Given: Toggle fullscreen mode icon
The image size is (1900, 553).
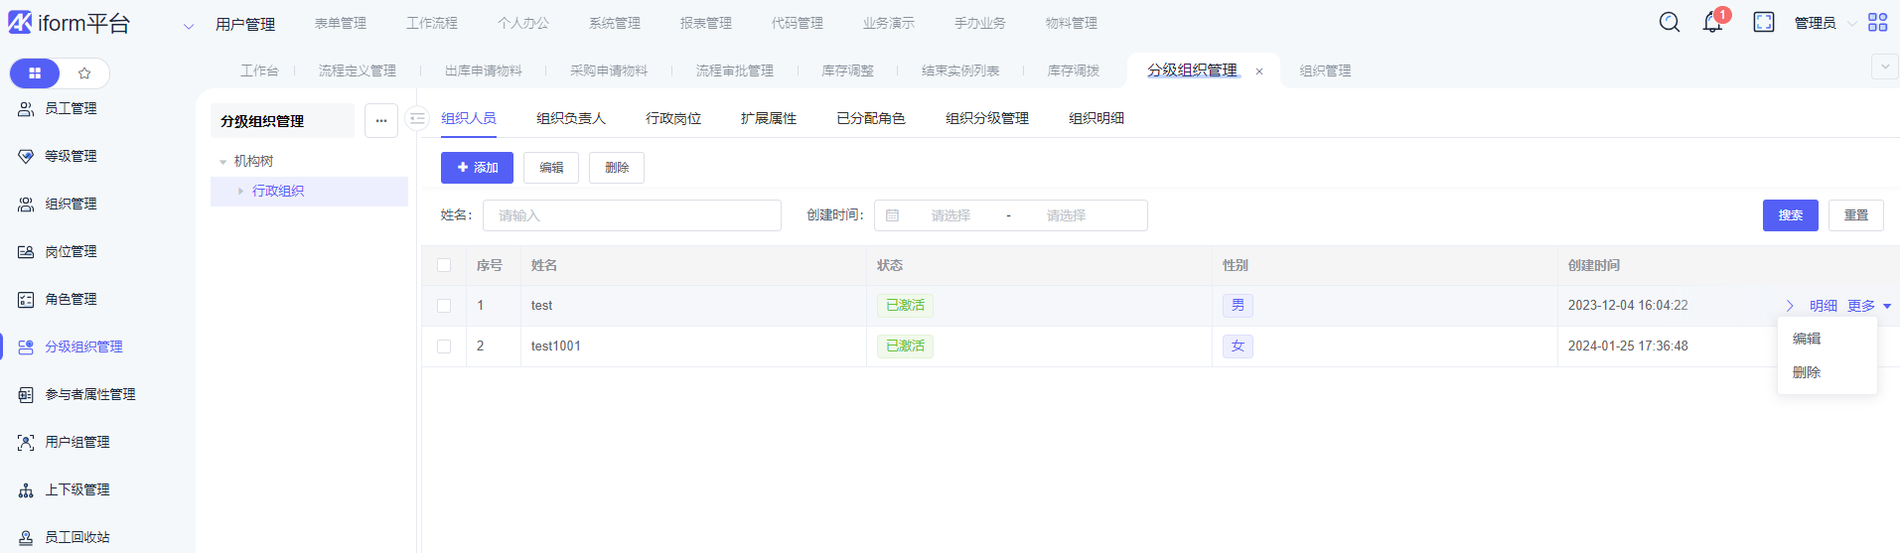Looking at the screenshot, I should point(1763,22).
